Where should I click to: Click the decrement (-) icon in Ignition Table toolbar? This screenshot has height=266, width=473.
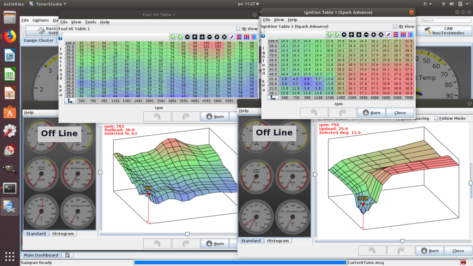pyautogui.click(x=366, y=35)
